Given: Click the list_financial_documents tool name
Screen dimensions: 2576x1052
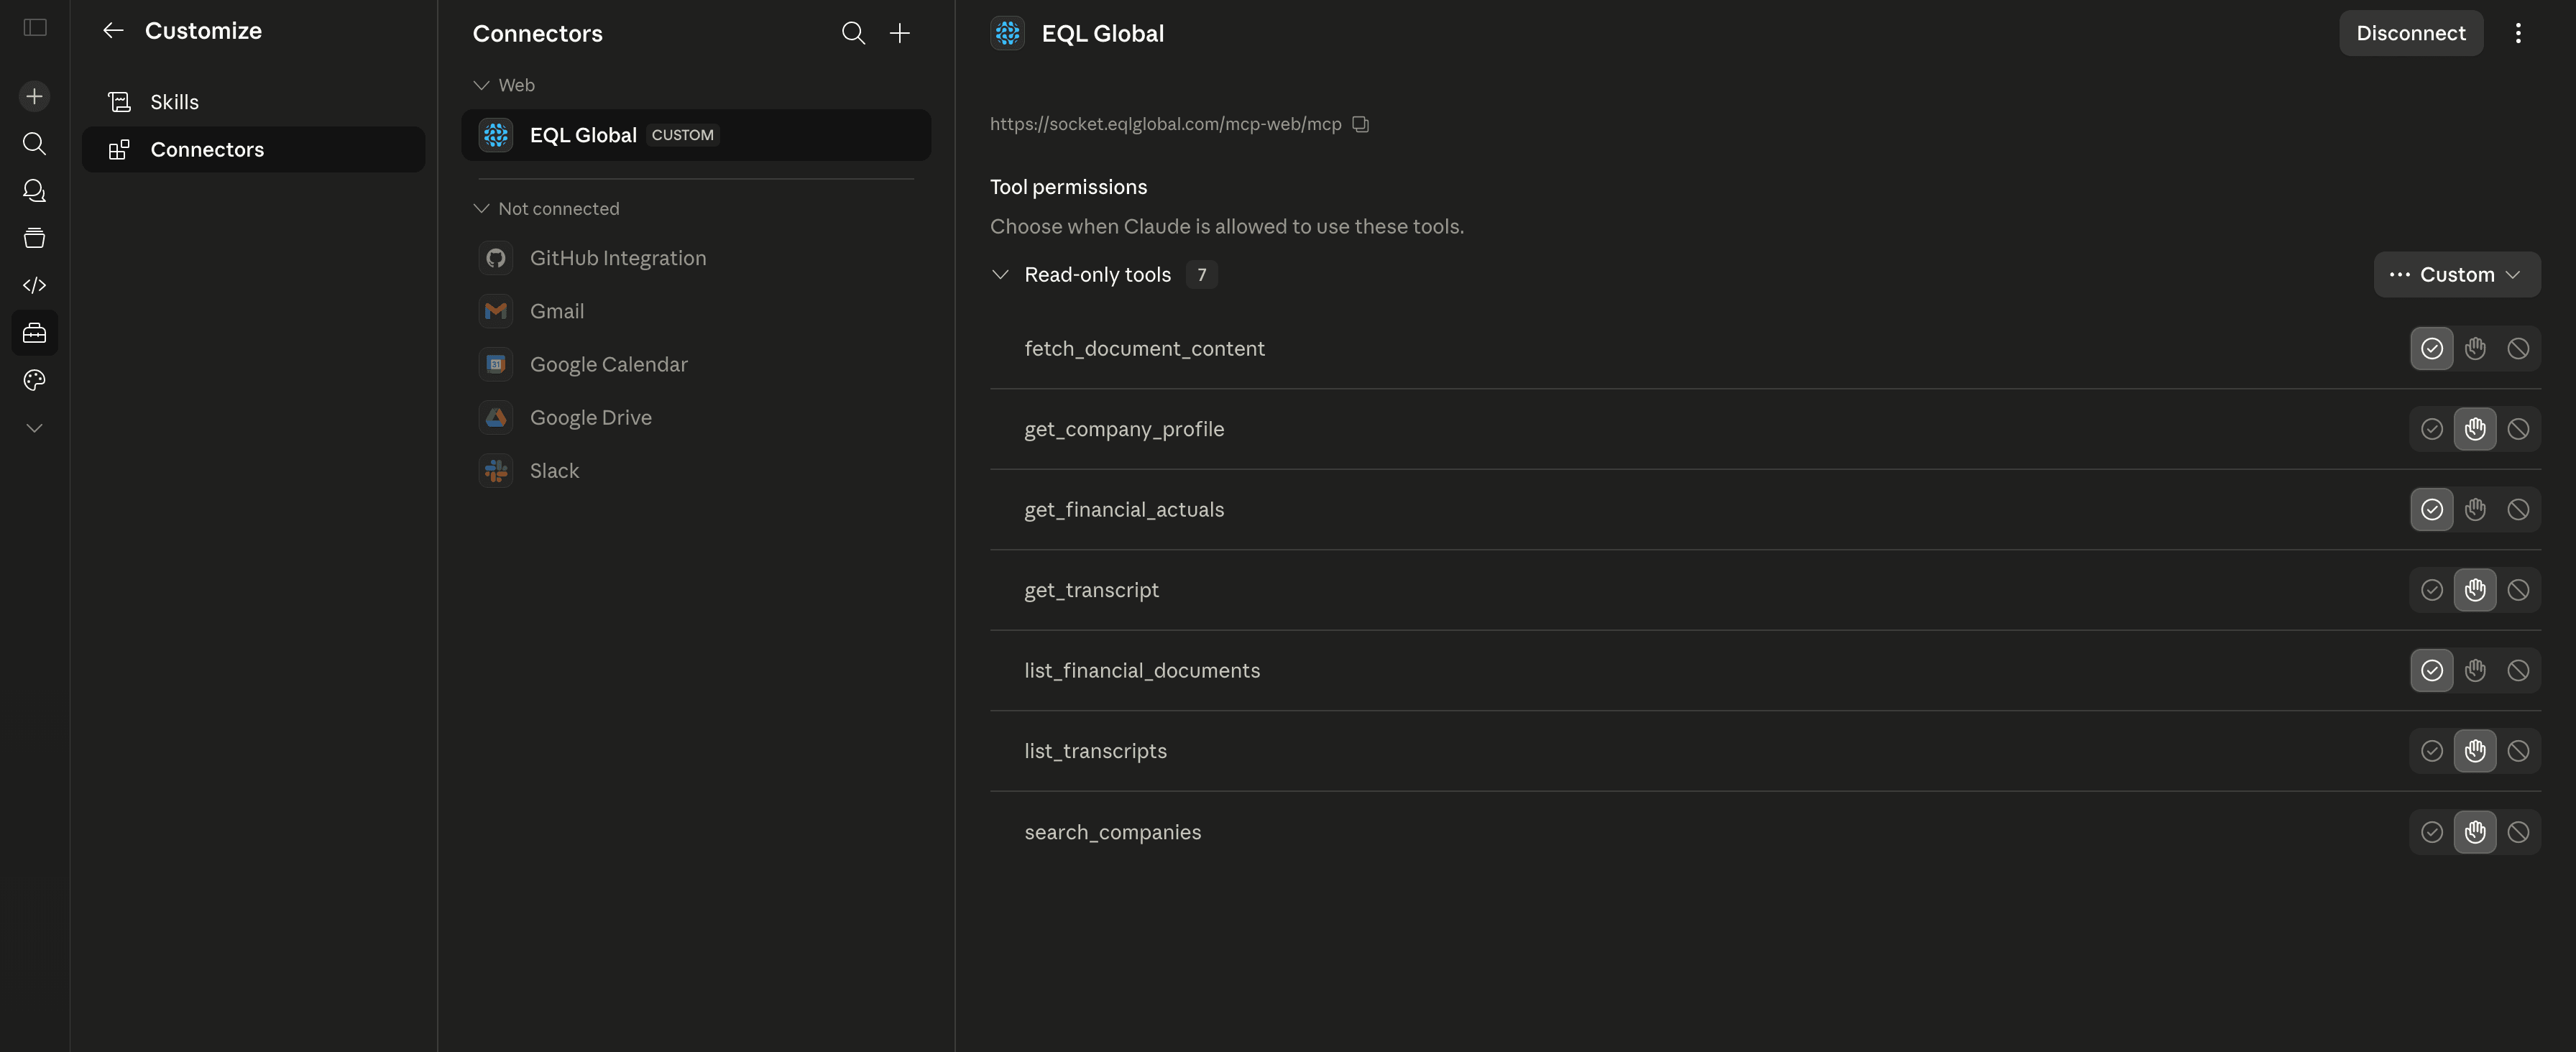Looking at the screenshot, I should [1142, 670].
